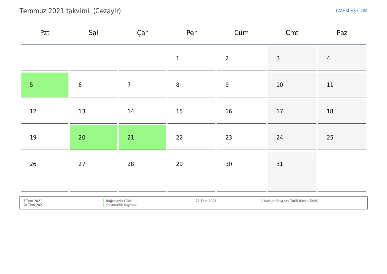Click date 16 in the calendar

pos(241,111)
